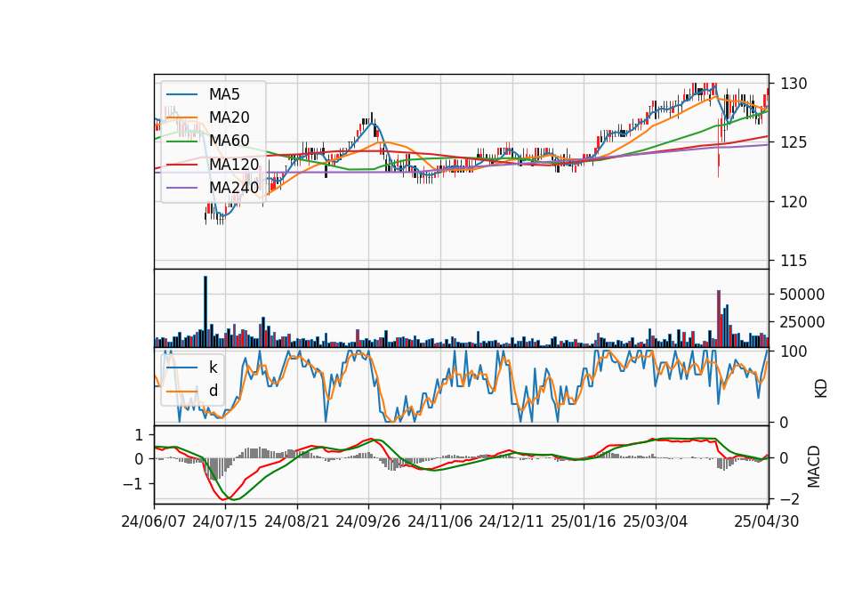The image size is (854, 614).
Task: Click the 24/12/11 date label
Action: coord(512,521)
